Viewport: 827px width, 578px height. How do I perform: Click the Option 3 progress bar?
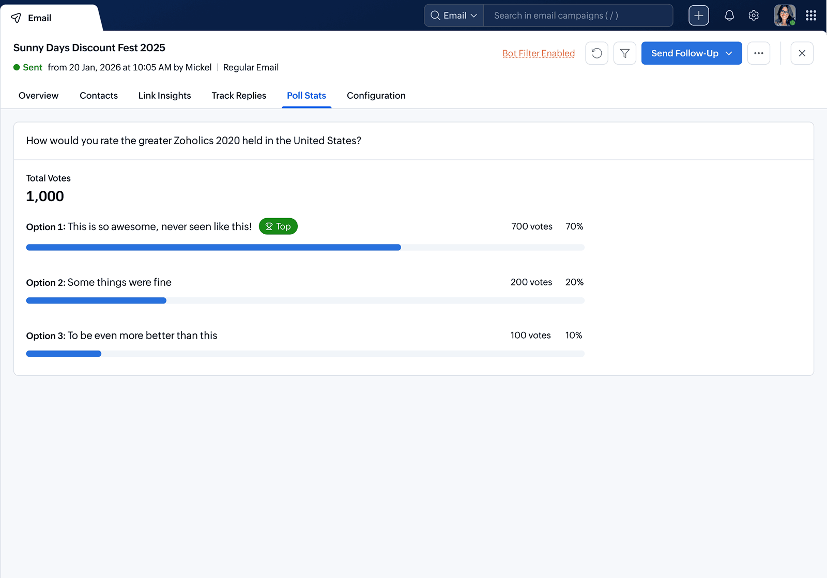(x=305, y=354)
